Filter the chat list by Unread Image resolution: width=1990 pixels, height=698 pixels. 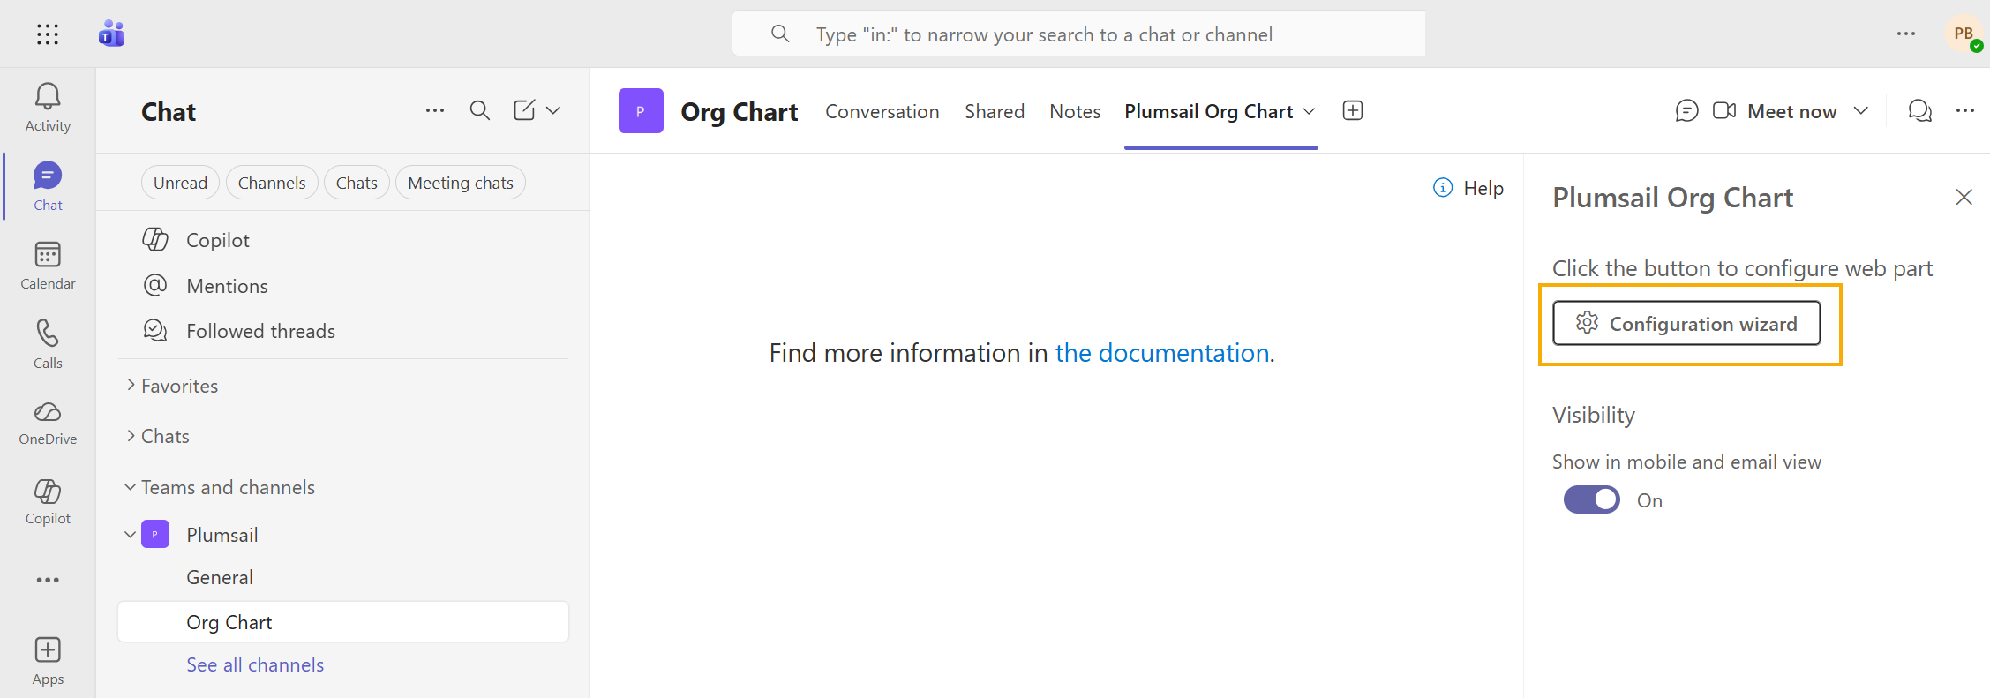click(x=180, y=183)
